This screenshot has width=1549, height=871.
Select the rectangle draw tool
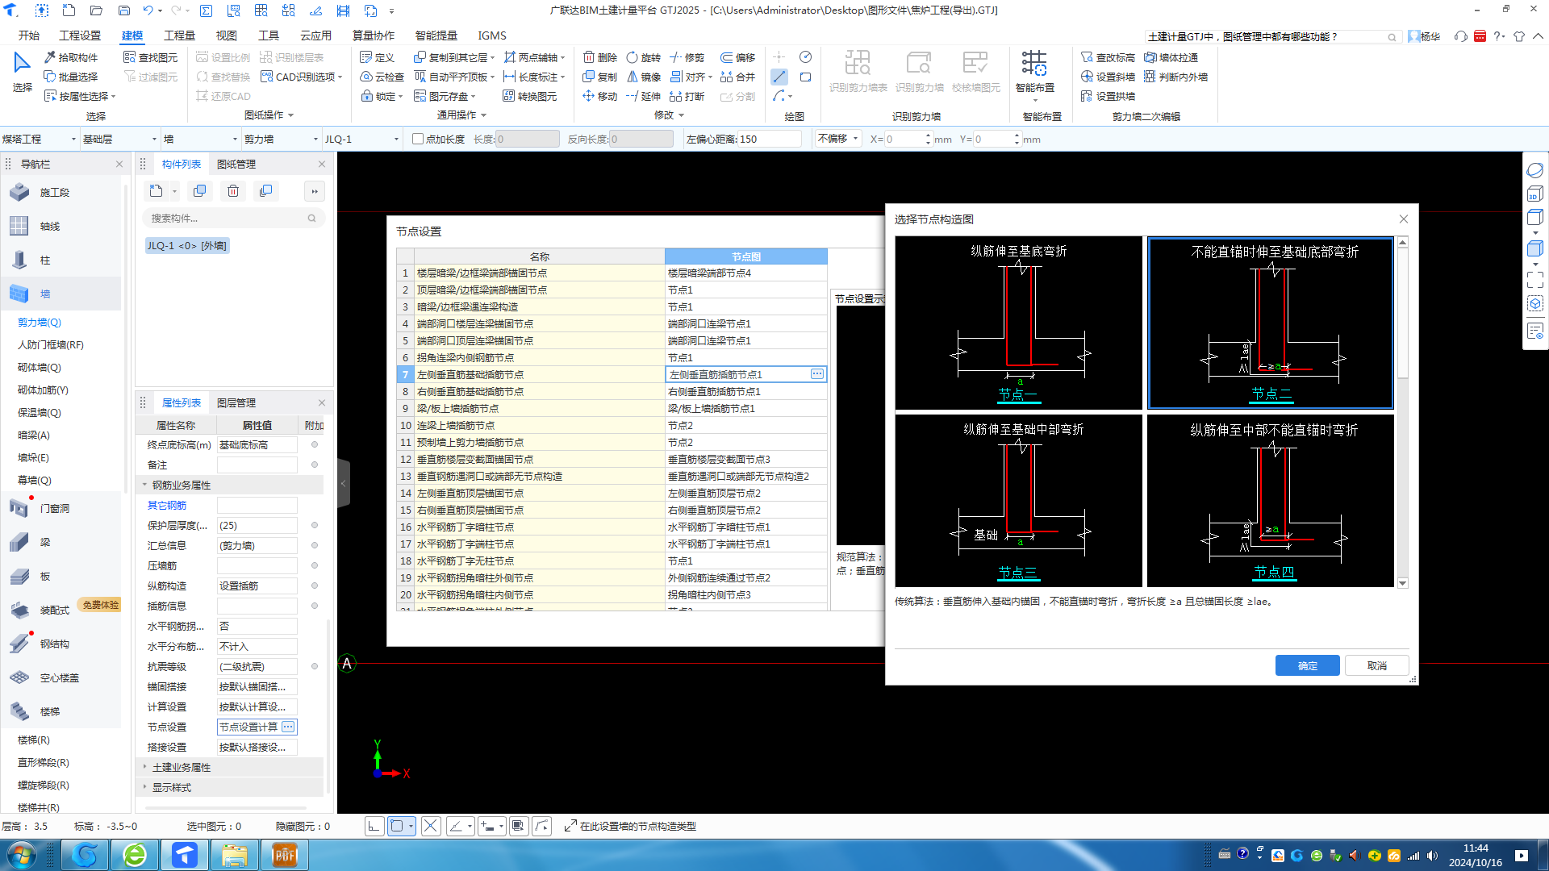click(805, 77)
